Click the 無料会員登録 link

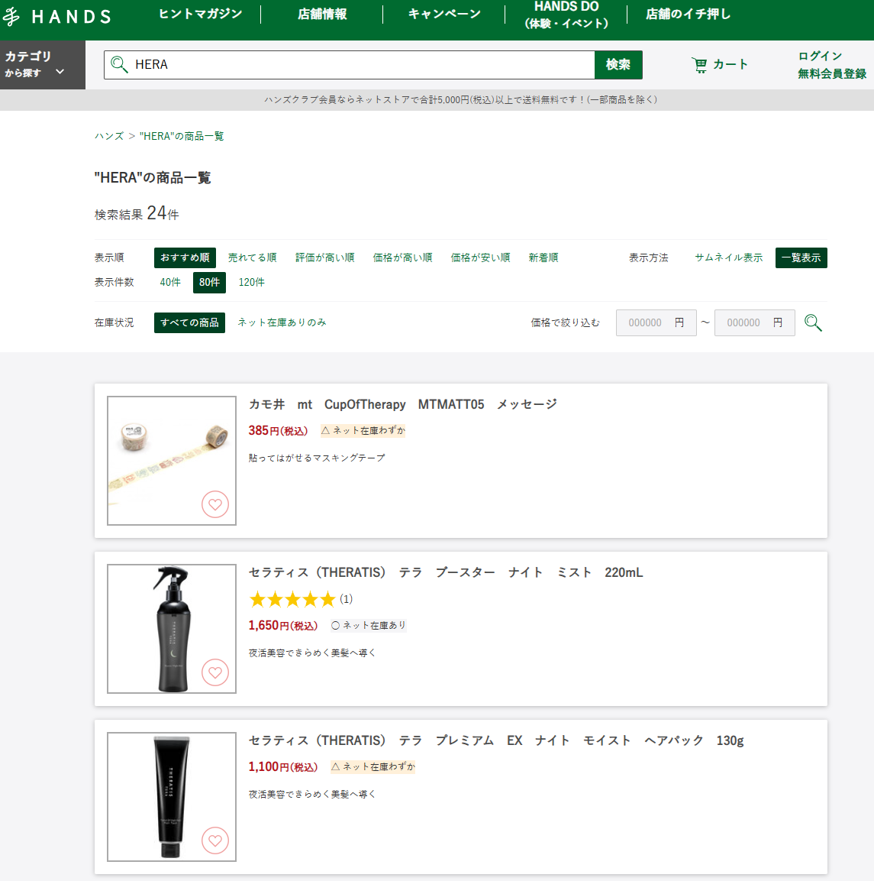click(x=832, y=73)
